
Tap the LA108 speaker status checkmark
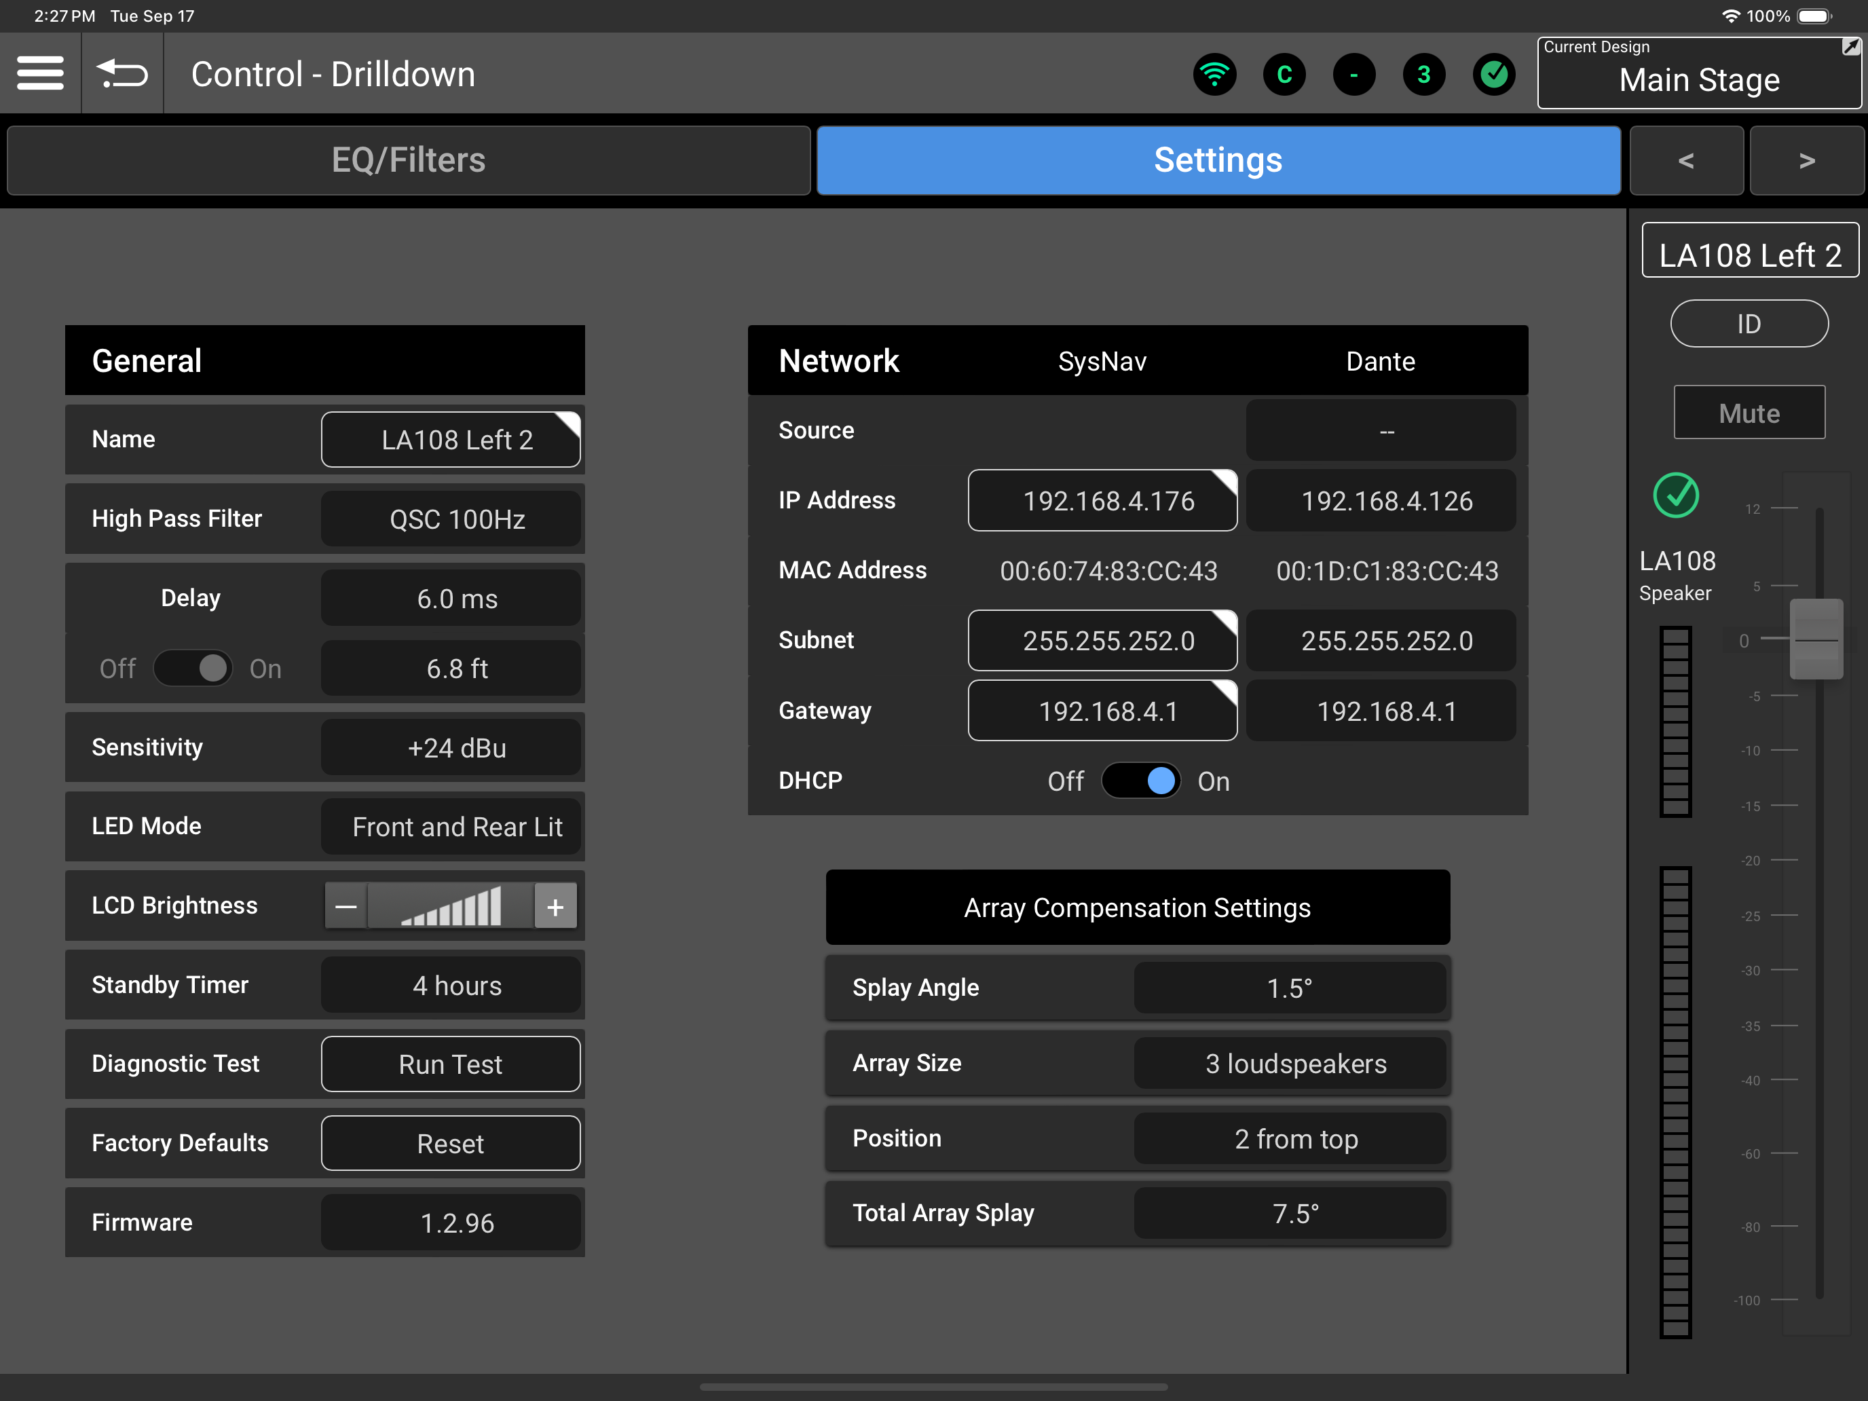pyautogui.click(x=1675, y=495)
